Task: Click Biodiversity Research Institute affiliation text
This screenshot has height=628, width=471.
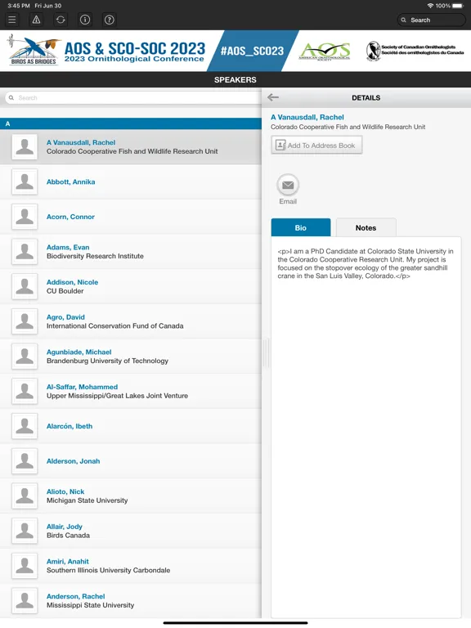Action: (x=95, y=256)
